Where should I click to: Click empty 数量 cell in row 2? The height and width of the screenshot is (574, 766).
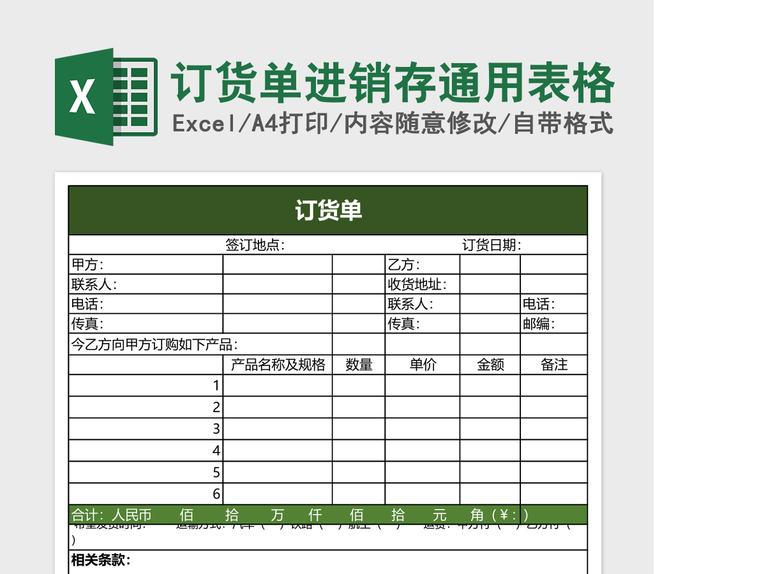(x=359, y=407)
